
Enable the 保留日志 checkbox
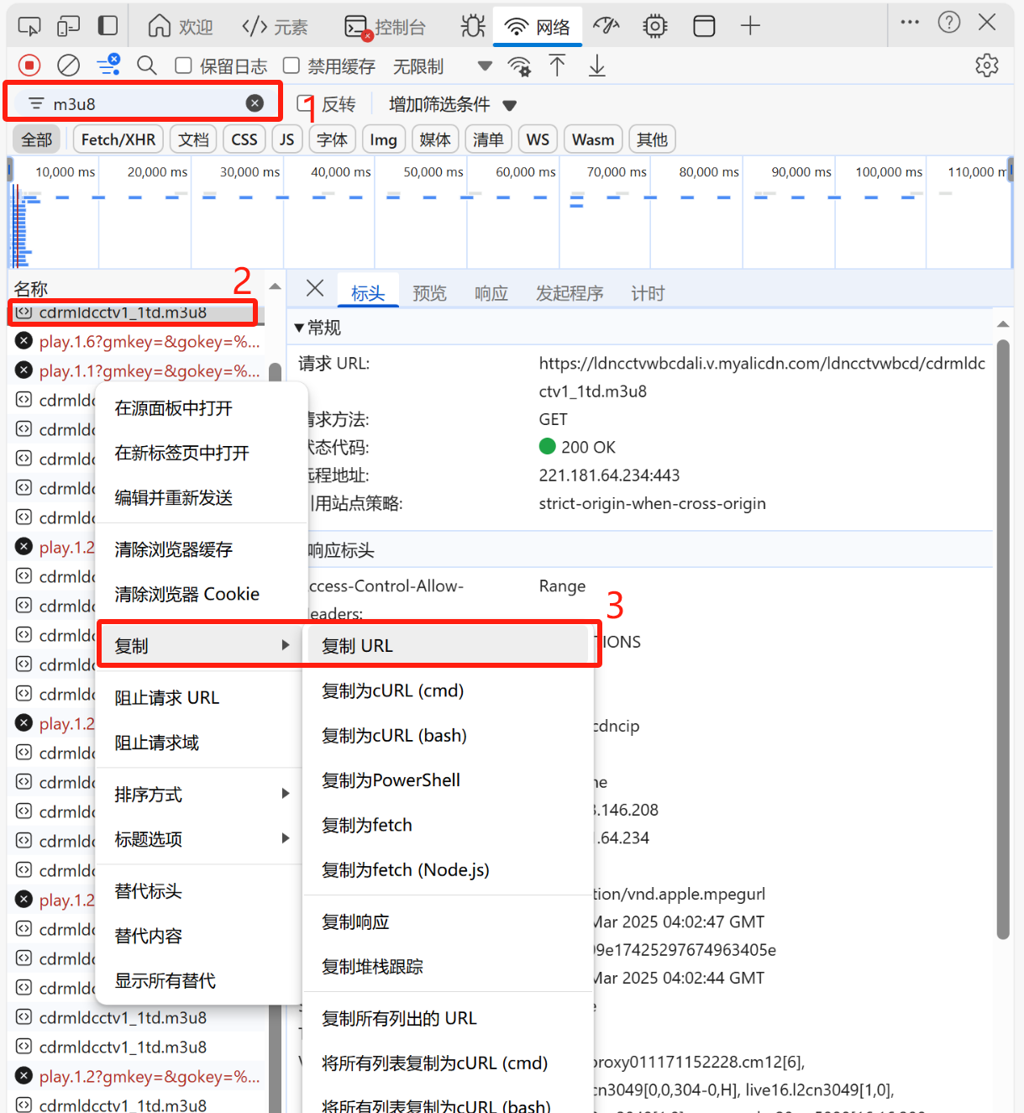(181, 65)
